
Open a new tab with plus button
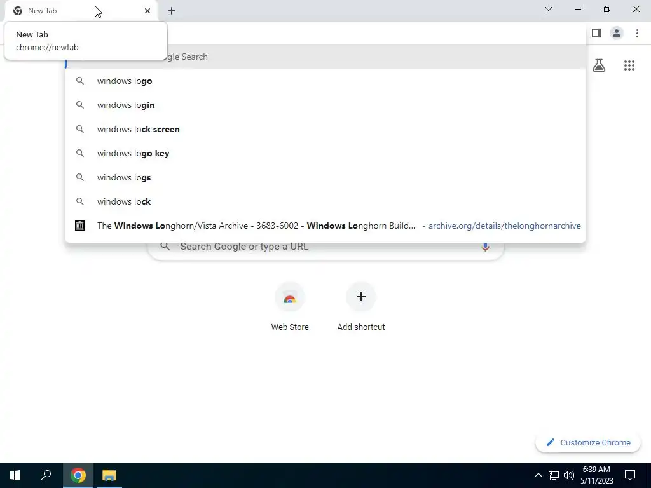(172, 11)
